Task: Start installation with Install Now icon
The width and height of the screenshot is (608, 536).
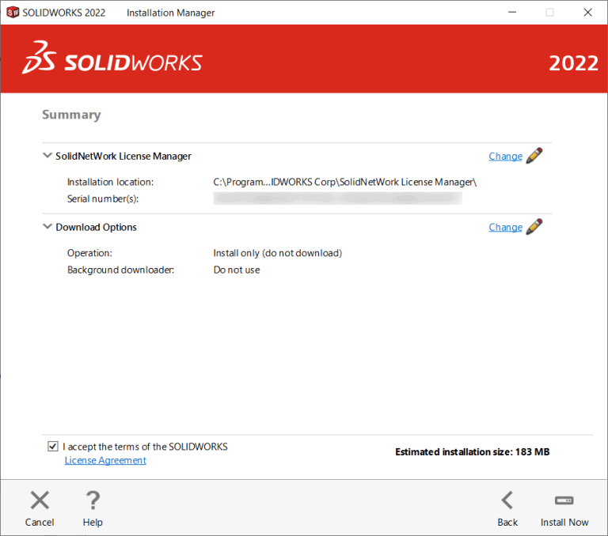Action: click(x=564, y=500)
